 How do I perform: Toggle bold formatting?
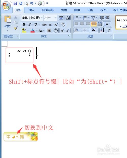(x=24, y=25)
